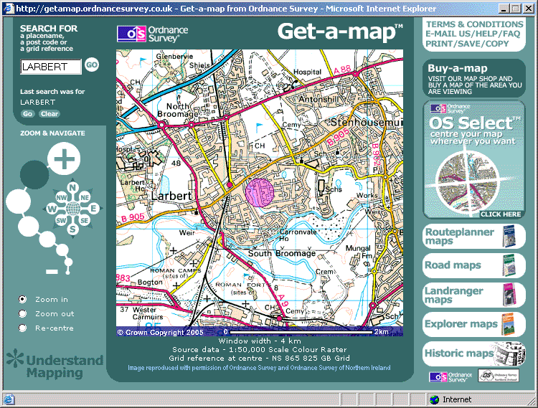The width and height of the screenshot is (538, 408).
Task: Click the IE icon in the title bar
Action: (x=9, y=8)
